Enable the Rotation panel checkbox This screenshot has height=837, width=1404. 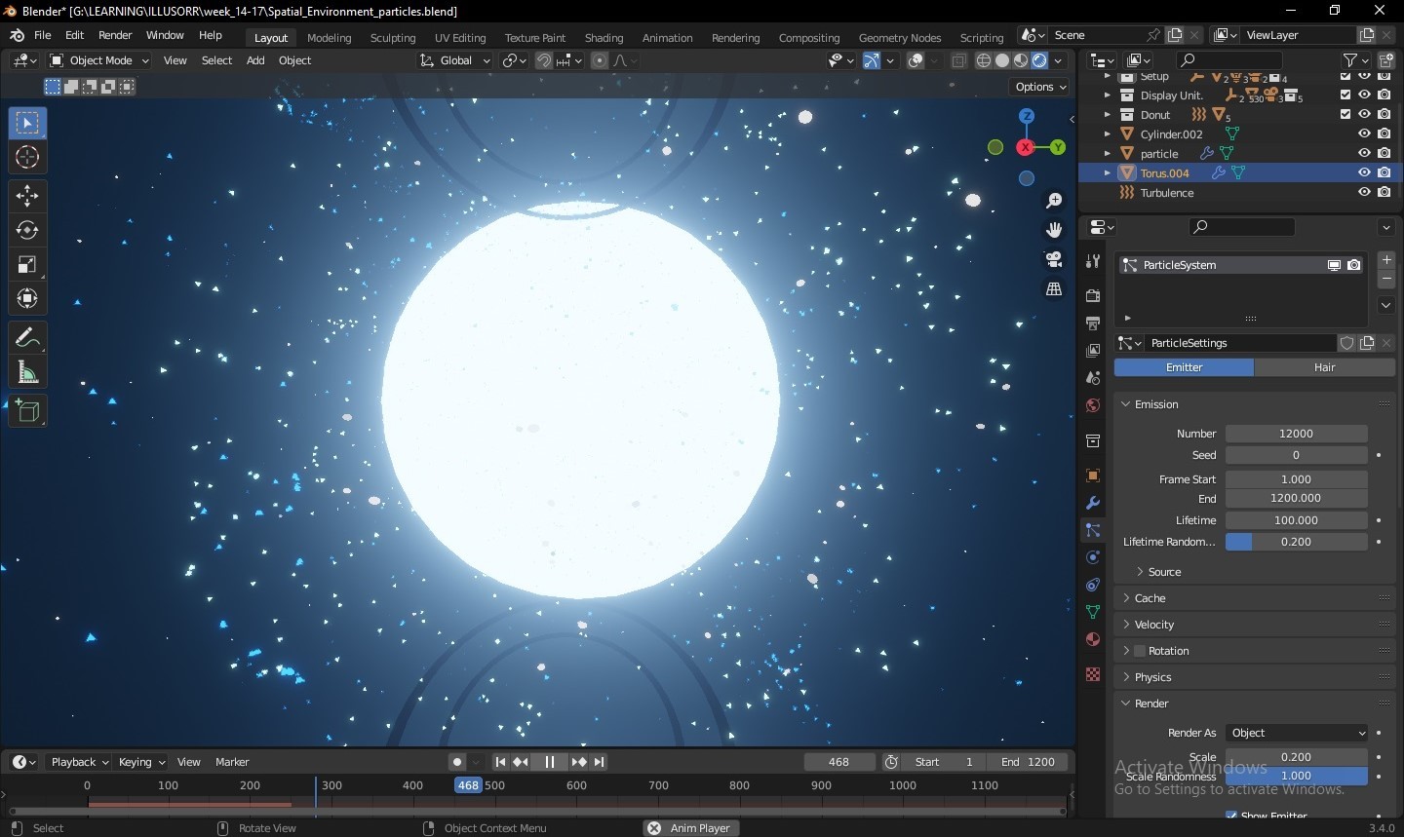coord(1139,651)
